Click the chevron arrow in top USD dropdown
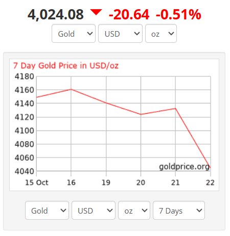 tap(137, 34)
